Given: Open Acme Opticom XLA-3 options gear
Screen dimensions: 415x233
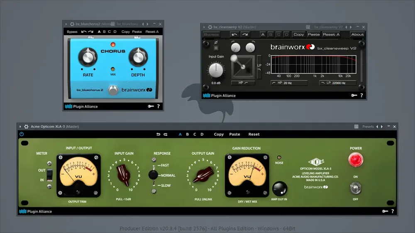Looking at the screenshot, I should [x=26, y=127].
